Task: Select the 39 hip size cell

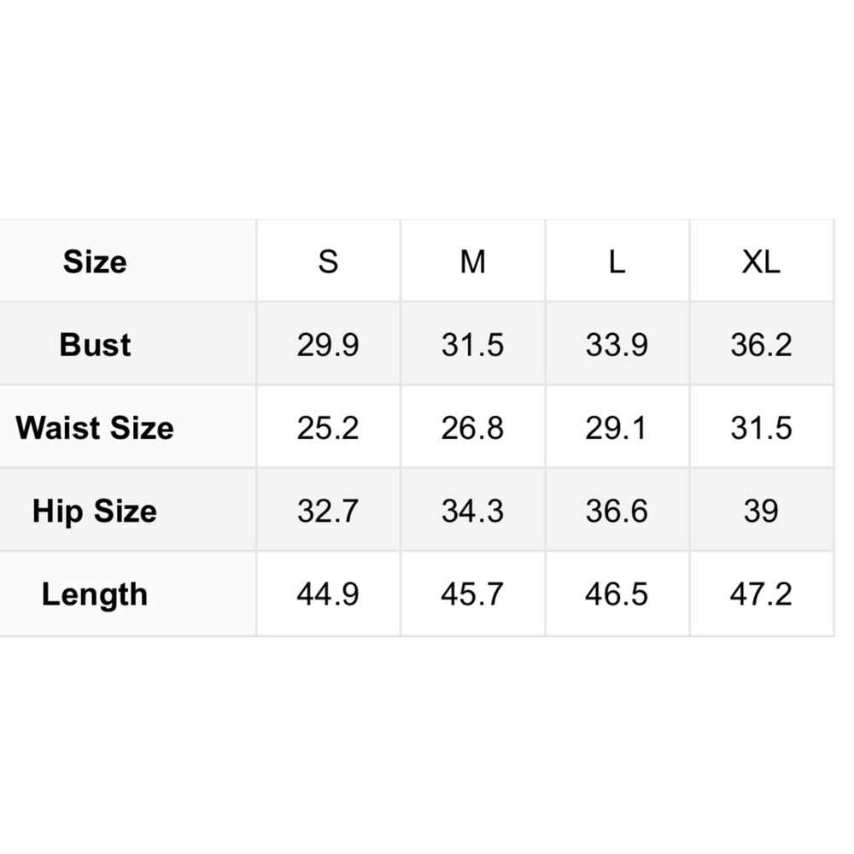Action: click(x=761, y=512)
